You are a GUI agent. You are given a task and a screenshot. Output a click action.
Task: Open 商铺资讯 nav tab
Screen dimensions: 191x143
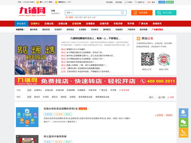click(x=157, y=24)
